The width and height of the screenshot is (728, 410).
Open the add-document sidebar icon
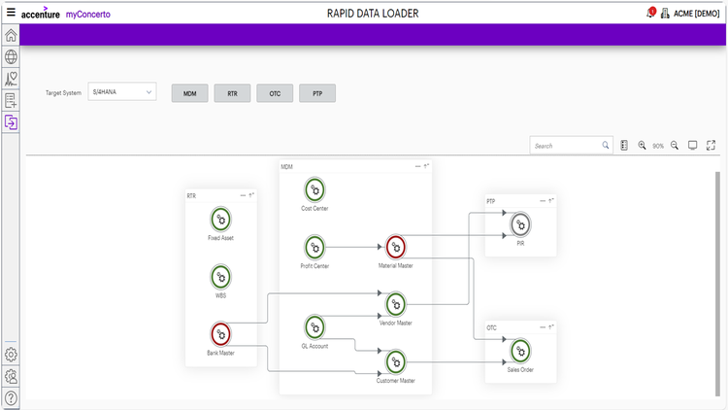[11, 100]
